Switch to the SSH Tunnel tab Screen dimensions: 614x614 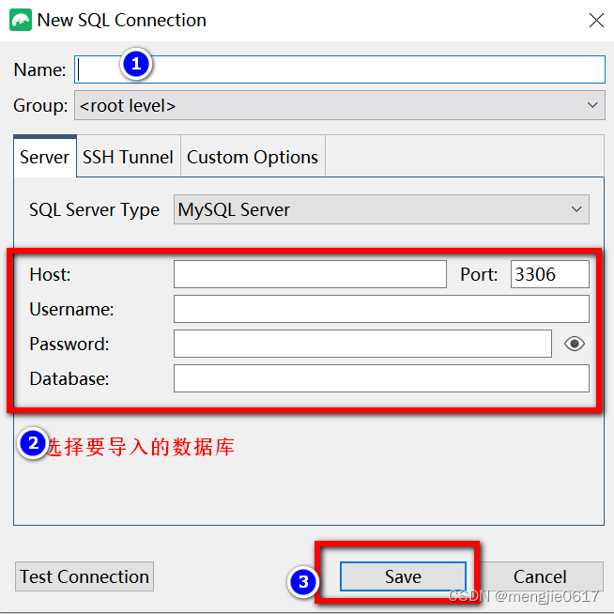128,157
